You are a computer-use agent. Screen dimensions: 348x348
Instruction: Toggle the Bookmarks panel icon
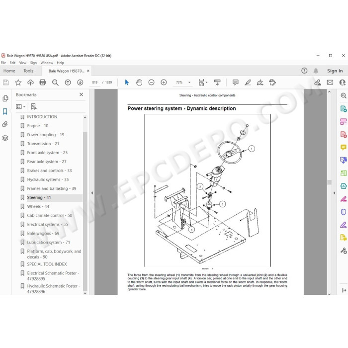pos(5,111)
